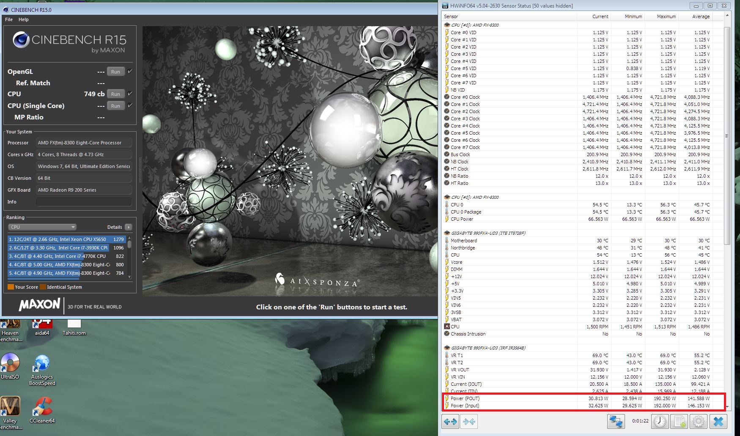The width and height of the screenshot is (740, 436).
Task: Click the thermometer icon beside VR T1
Action: tap(447, 355)
